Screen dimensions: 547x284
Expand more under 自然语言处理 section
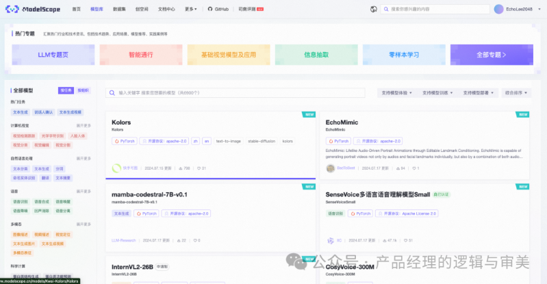click(84, 158)
